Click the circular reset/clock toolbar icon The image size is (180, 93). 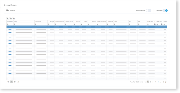coord(14,18)
